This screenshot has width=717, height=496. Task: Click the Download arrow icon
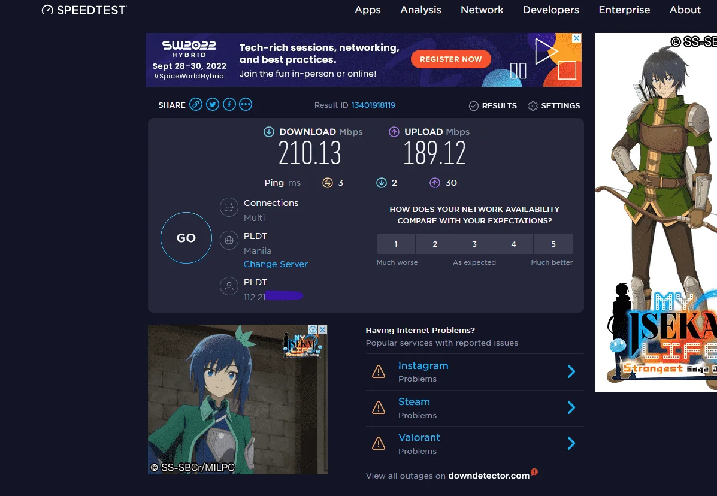pyautogui.click(x=269, y=132)
